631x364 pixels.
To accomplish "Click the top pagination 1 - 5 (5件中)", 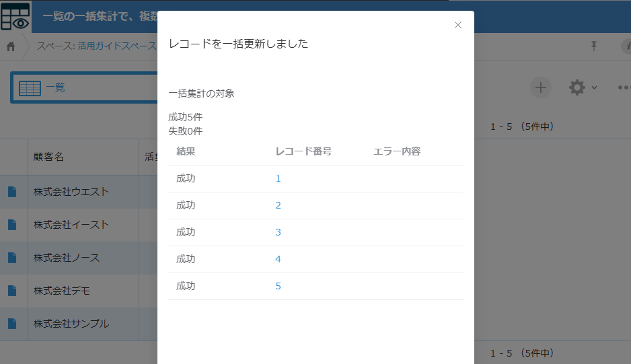I will coord(522,126).
